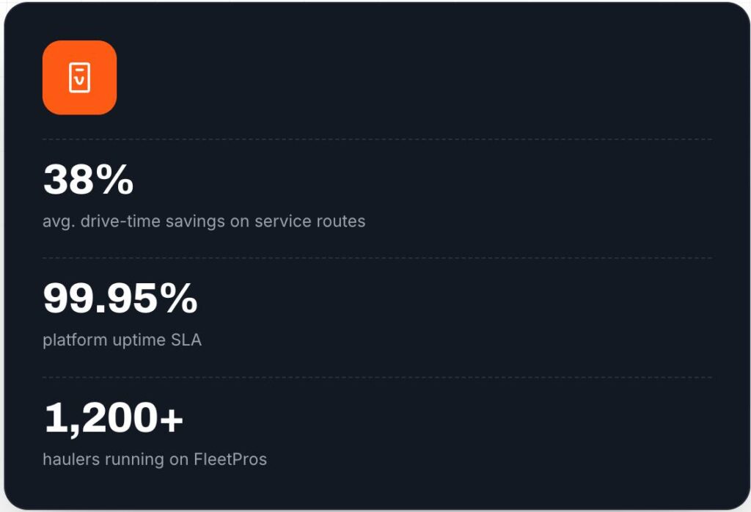Viewport: 751px width, 512px height.
Task: Select the haulers running on FleetPros label
Action: pos(155,459)
